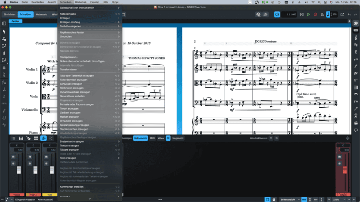Click the Violin 1 channel fader handle

pyautogui.click(x=19, y=170)
